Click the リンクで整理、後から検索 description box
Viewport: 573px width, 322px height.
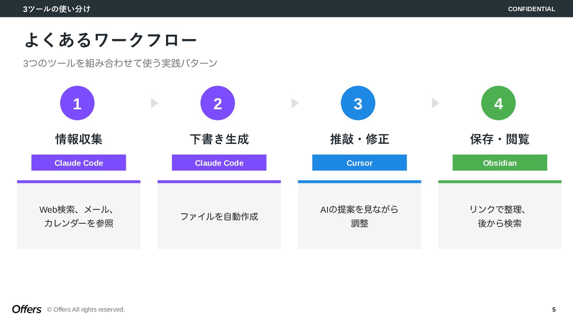(500, 216)
